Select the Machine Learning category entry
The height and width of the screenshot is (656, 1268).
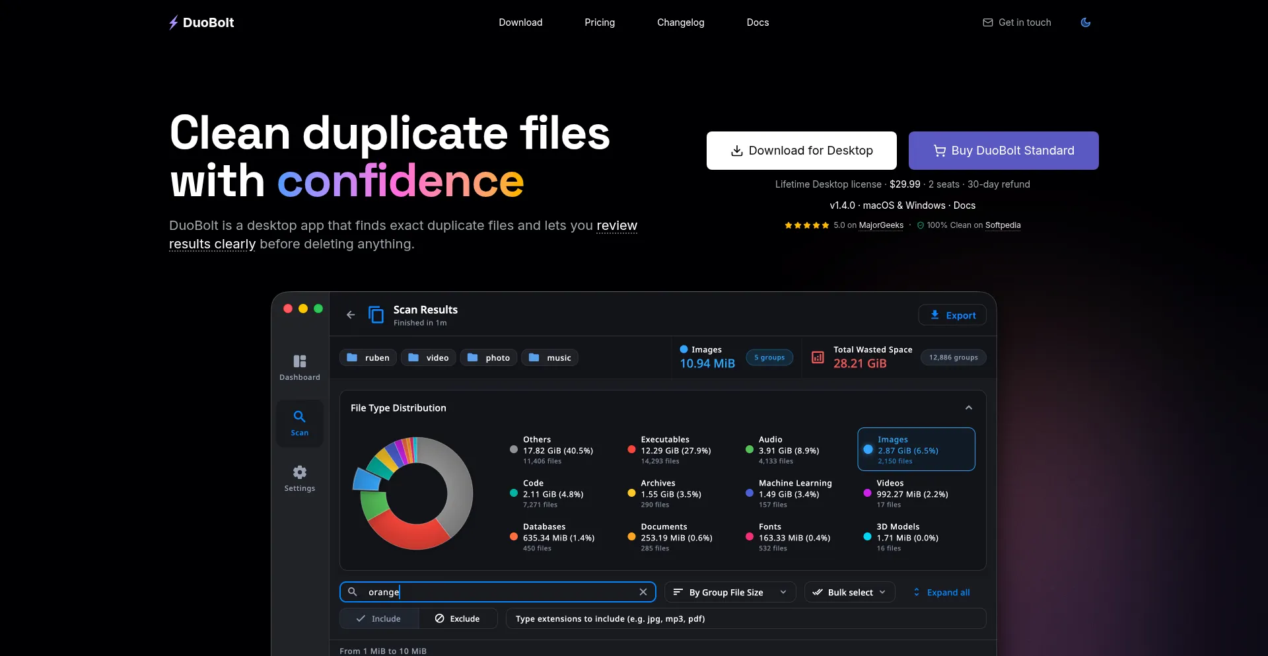[789, 493]
